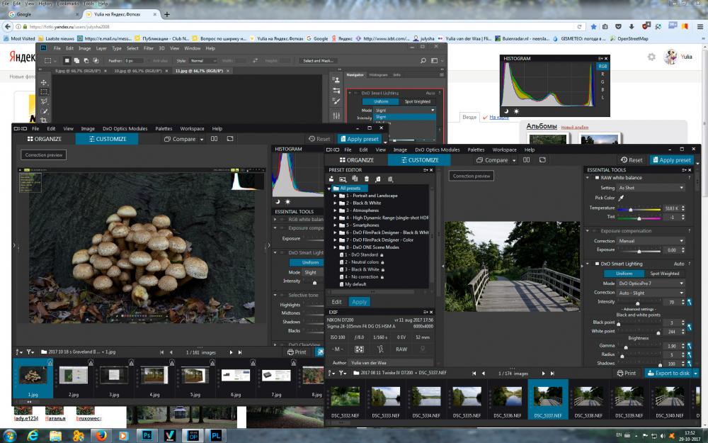Click the delete preset trash icon
The width and height of the screenshot is (708, 443).
(366, 179)
